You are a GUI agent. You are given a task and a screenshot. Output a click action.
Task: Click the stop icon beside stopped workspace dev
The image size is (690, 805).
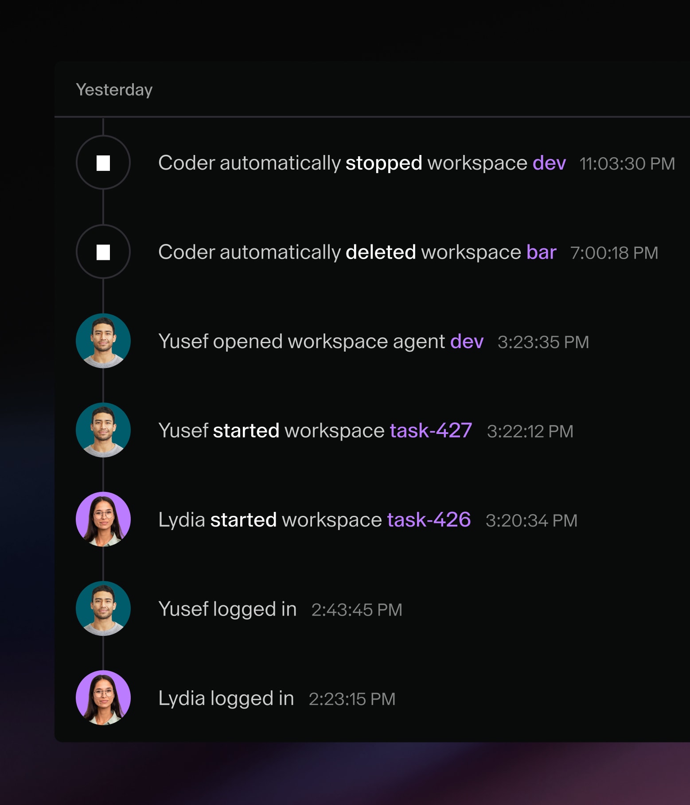tap(103, 163)
